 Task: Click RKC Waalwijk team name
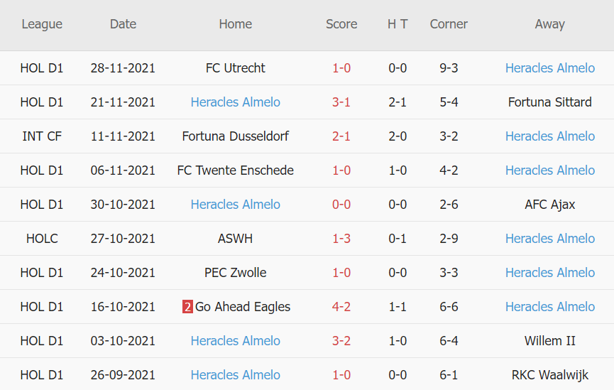tap(550, 375)
